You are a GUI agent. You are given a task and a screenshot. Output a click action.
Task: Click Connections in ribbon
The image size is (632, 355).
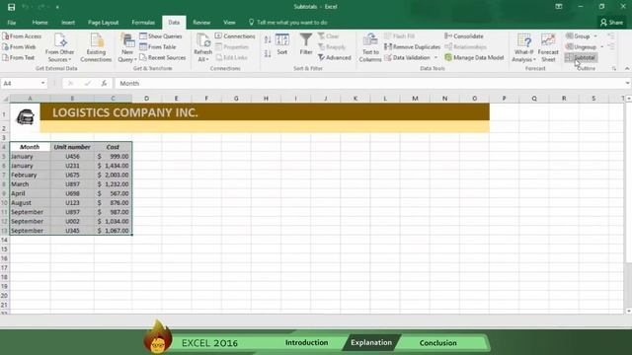coord(235,36)
